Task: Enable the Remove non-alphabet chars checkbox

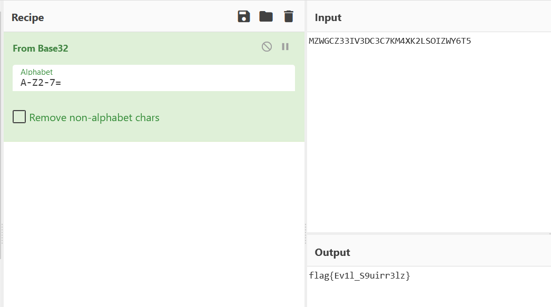Action: click(19, 117)
